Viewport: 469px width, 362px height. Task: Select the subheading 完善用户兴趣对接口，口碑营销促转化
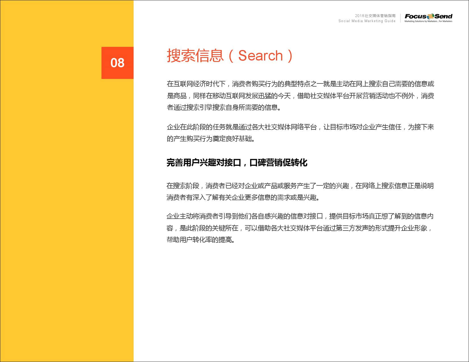237,163
